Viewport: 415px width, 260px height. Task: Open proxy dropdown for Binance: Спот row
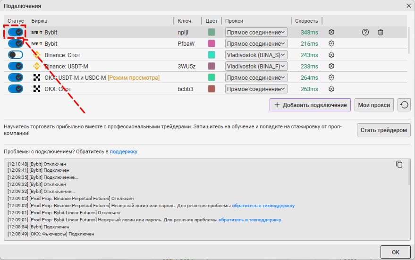[x=256, y=55]
